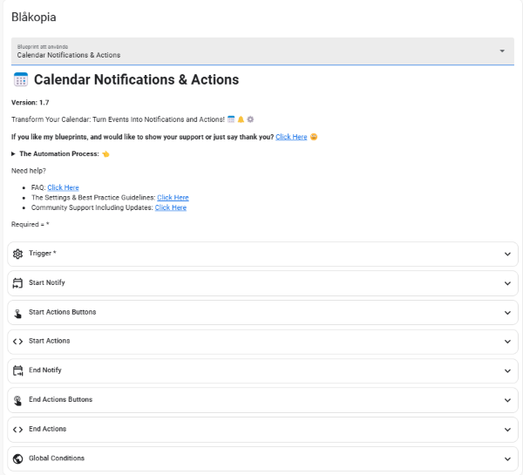Click the calendar icon beside the blueprint title

pyautogui.click(x=21, y=79)
